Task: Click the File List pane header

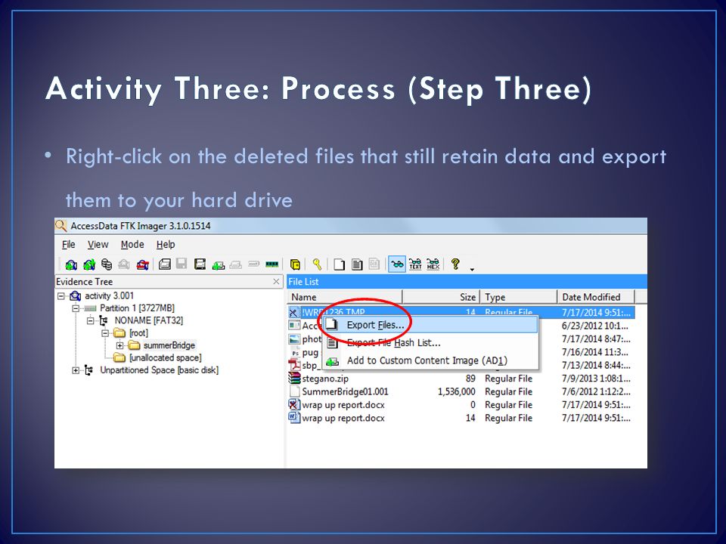Action: point(467,282)
